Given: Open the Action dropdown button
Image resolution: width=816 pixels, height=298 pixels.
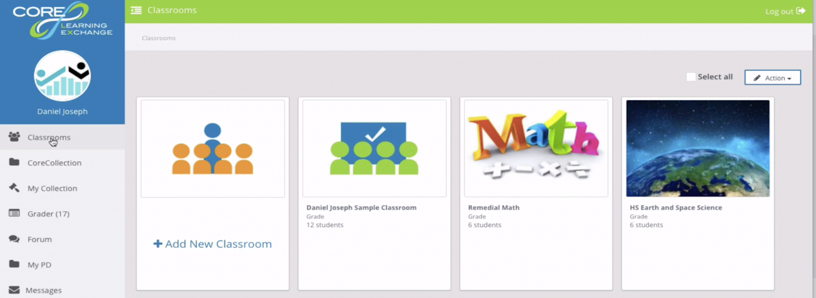Looking at the screenshot, I should [x=773, y=77].
